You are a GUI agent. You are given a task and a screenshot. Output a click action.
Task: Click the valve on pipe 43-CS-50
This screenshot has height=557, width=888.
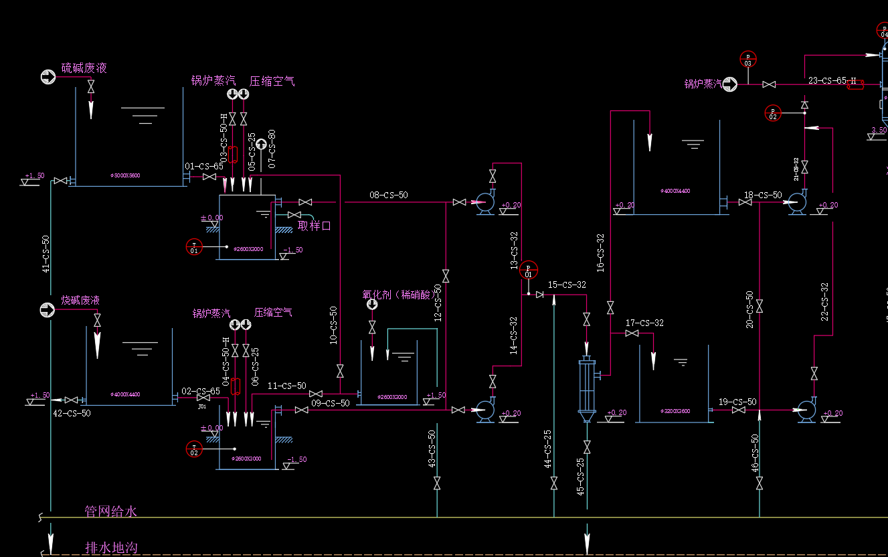(437, 483)
